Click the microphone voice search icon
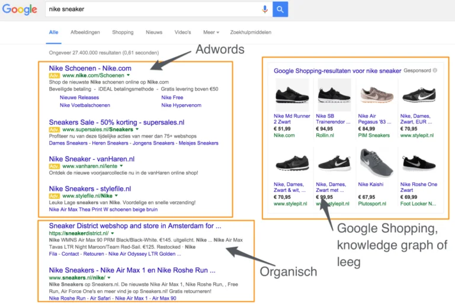The height and width of the screenshot is (305, 455). 265,9
